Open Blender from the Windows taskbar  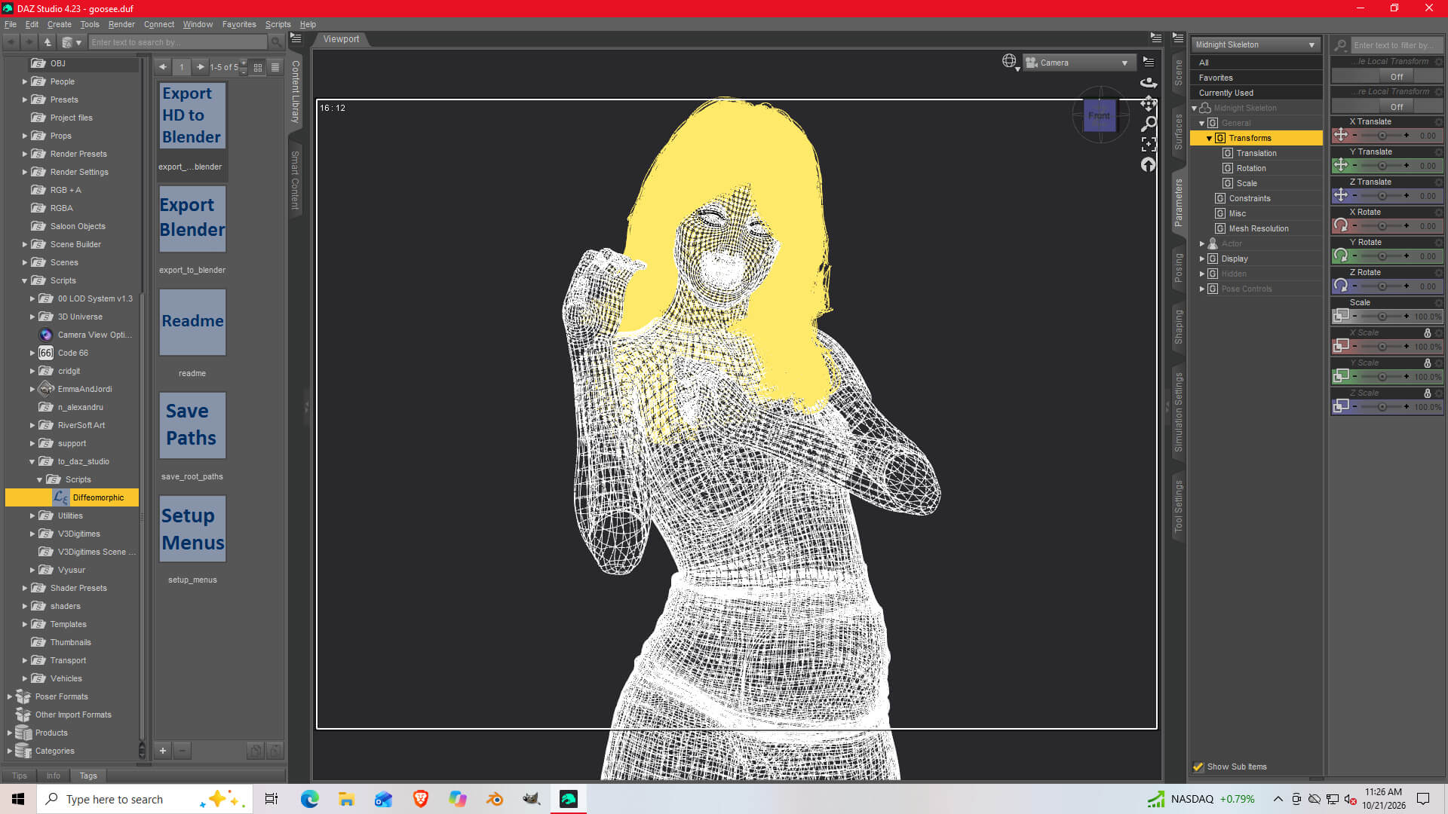tap(495, 799)
